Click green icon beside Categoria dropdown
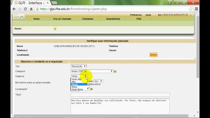 pos(115,71)
